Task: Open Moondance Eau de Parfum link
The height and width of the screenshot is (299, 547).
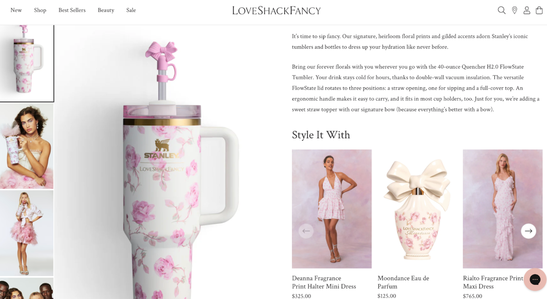Action: click(403, 282)
